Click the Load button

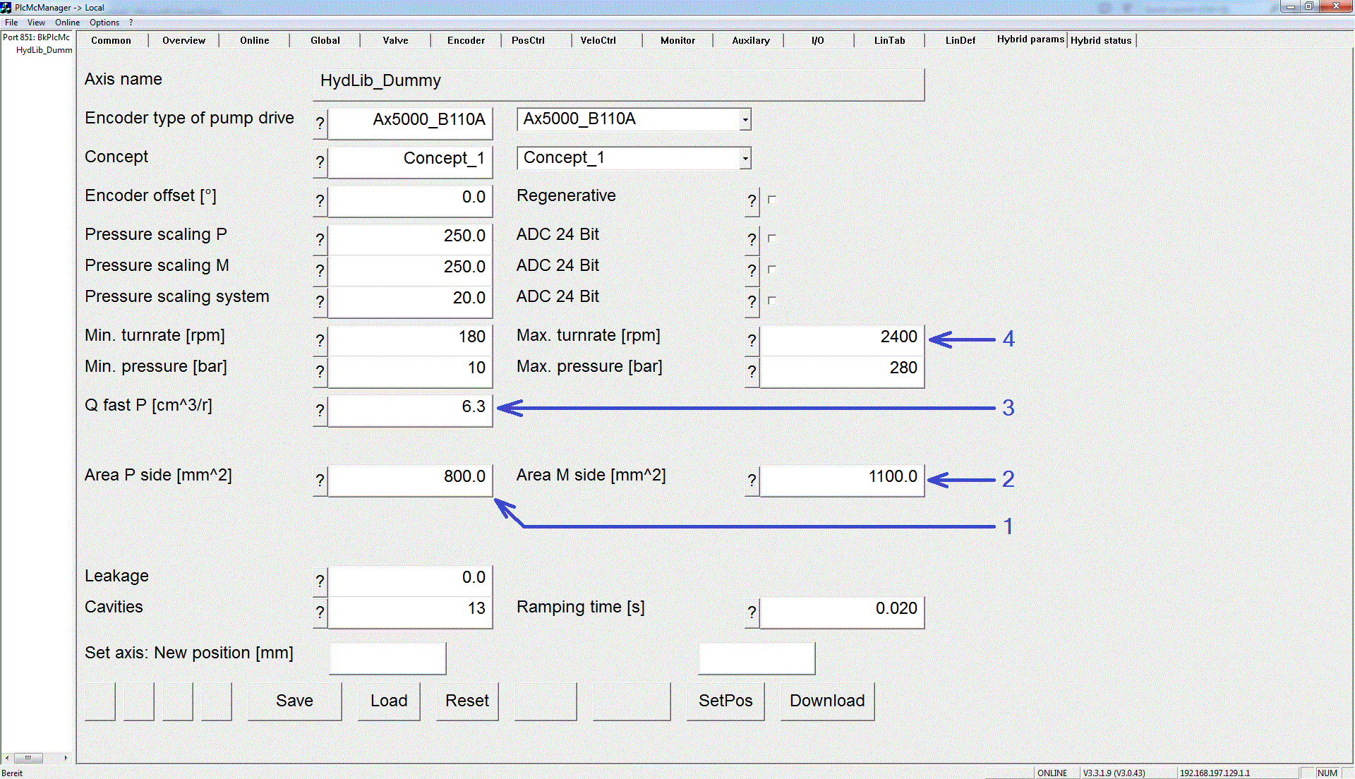[389, 701]
